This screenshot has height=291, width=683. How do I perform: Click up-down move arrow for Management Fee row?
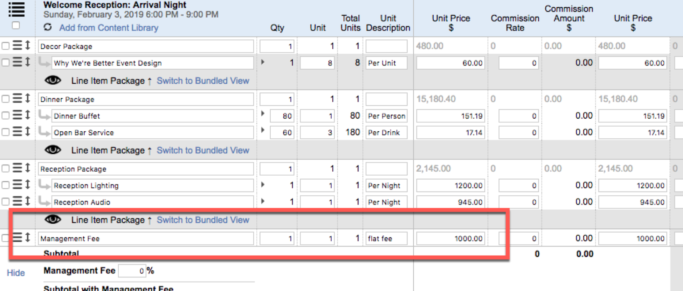coord(28,237)
